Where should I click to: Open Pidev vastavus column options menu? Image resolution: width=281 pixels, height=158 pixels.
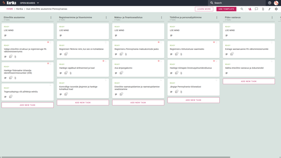pos(272,18)
